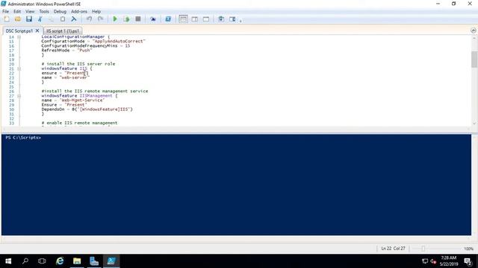The image size is (478, 268).
Task: Undo the last edit
Action: (x=89, y=19)
